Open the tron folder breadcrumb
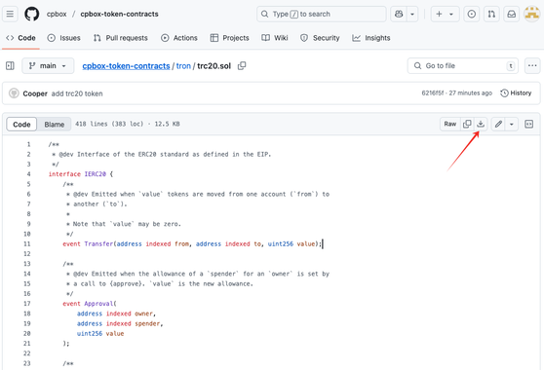544x370 pixels. click(183, 66)
